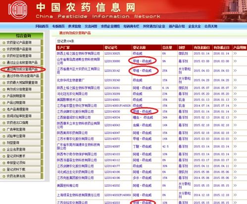Open 企业大全 nav item
The height and width of the screenshot is (204, 247).
[195, 26]
